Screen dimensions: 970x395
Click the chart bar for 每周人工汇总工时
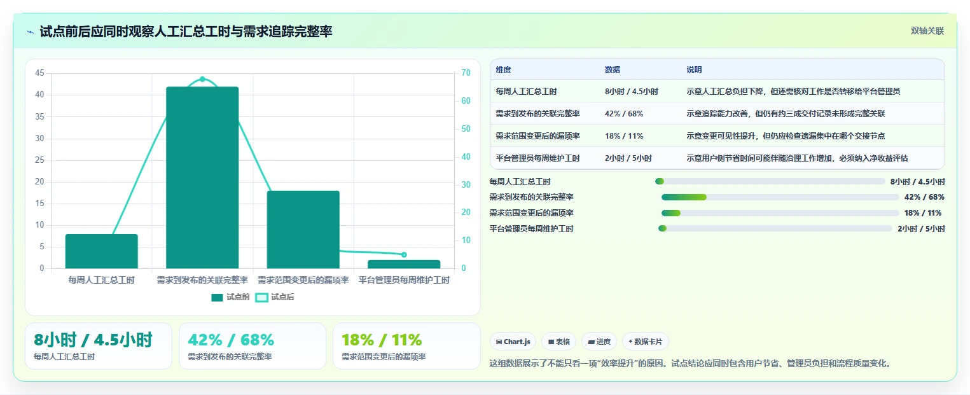(x=102, y=251)
